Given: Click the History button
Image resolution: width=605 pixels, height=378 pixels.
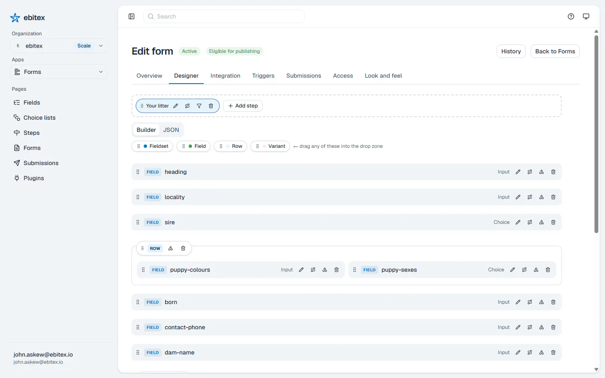Looking at the screenshot, I should (x=511, y=51).
